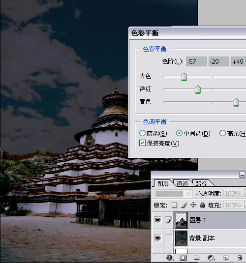Toggle 保持亮度(V) checkbox
Viewport: 246px width, 263px height.
pyautogui.click(x=142, y=143)
